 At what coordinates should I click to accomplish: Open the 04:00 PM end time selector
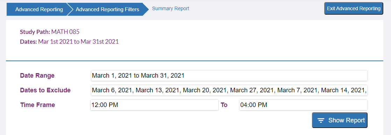(303, 105)
